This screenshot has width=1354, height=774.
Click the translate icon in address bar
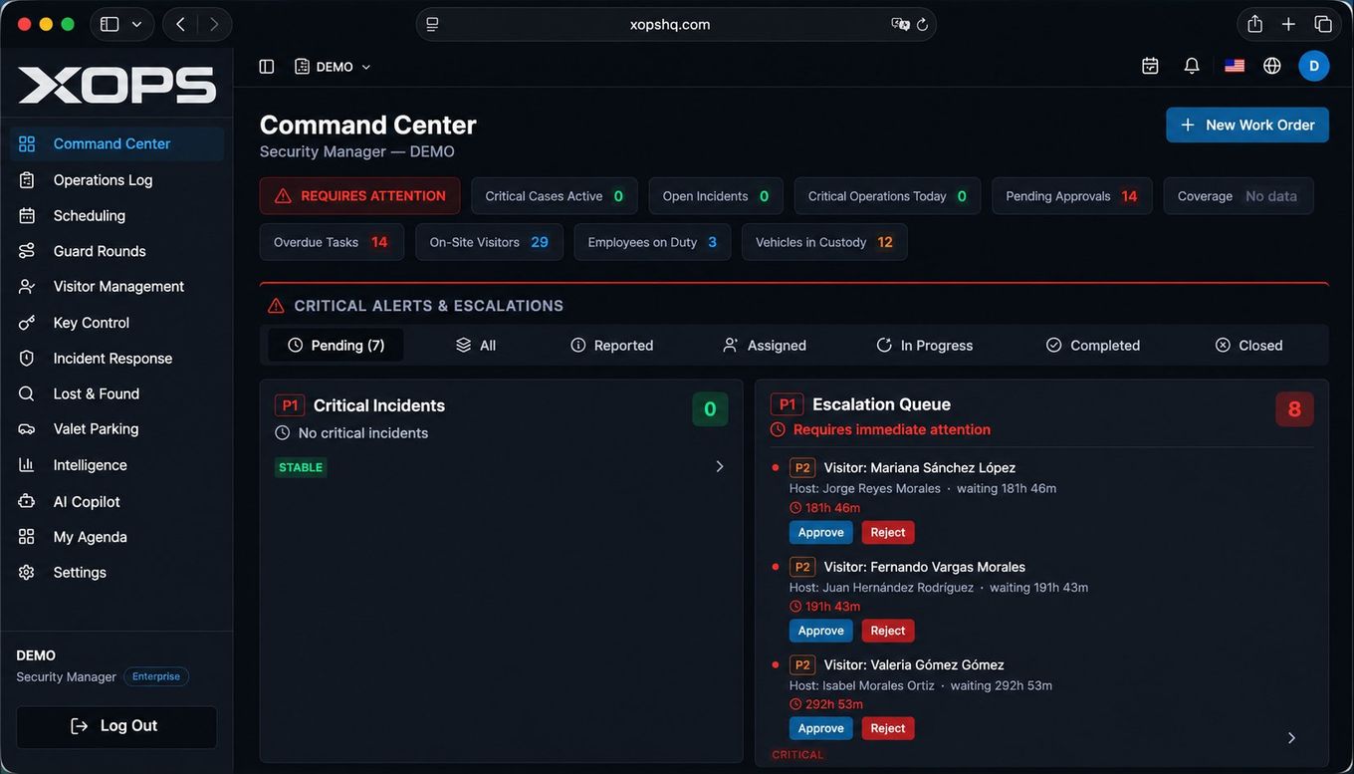[x=900, y=24]
